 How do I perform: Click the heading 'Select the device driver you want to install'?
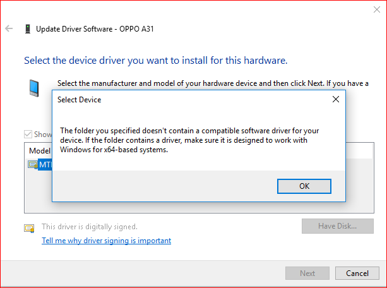(156, 61)
